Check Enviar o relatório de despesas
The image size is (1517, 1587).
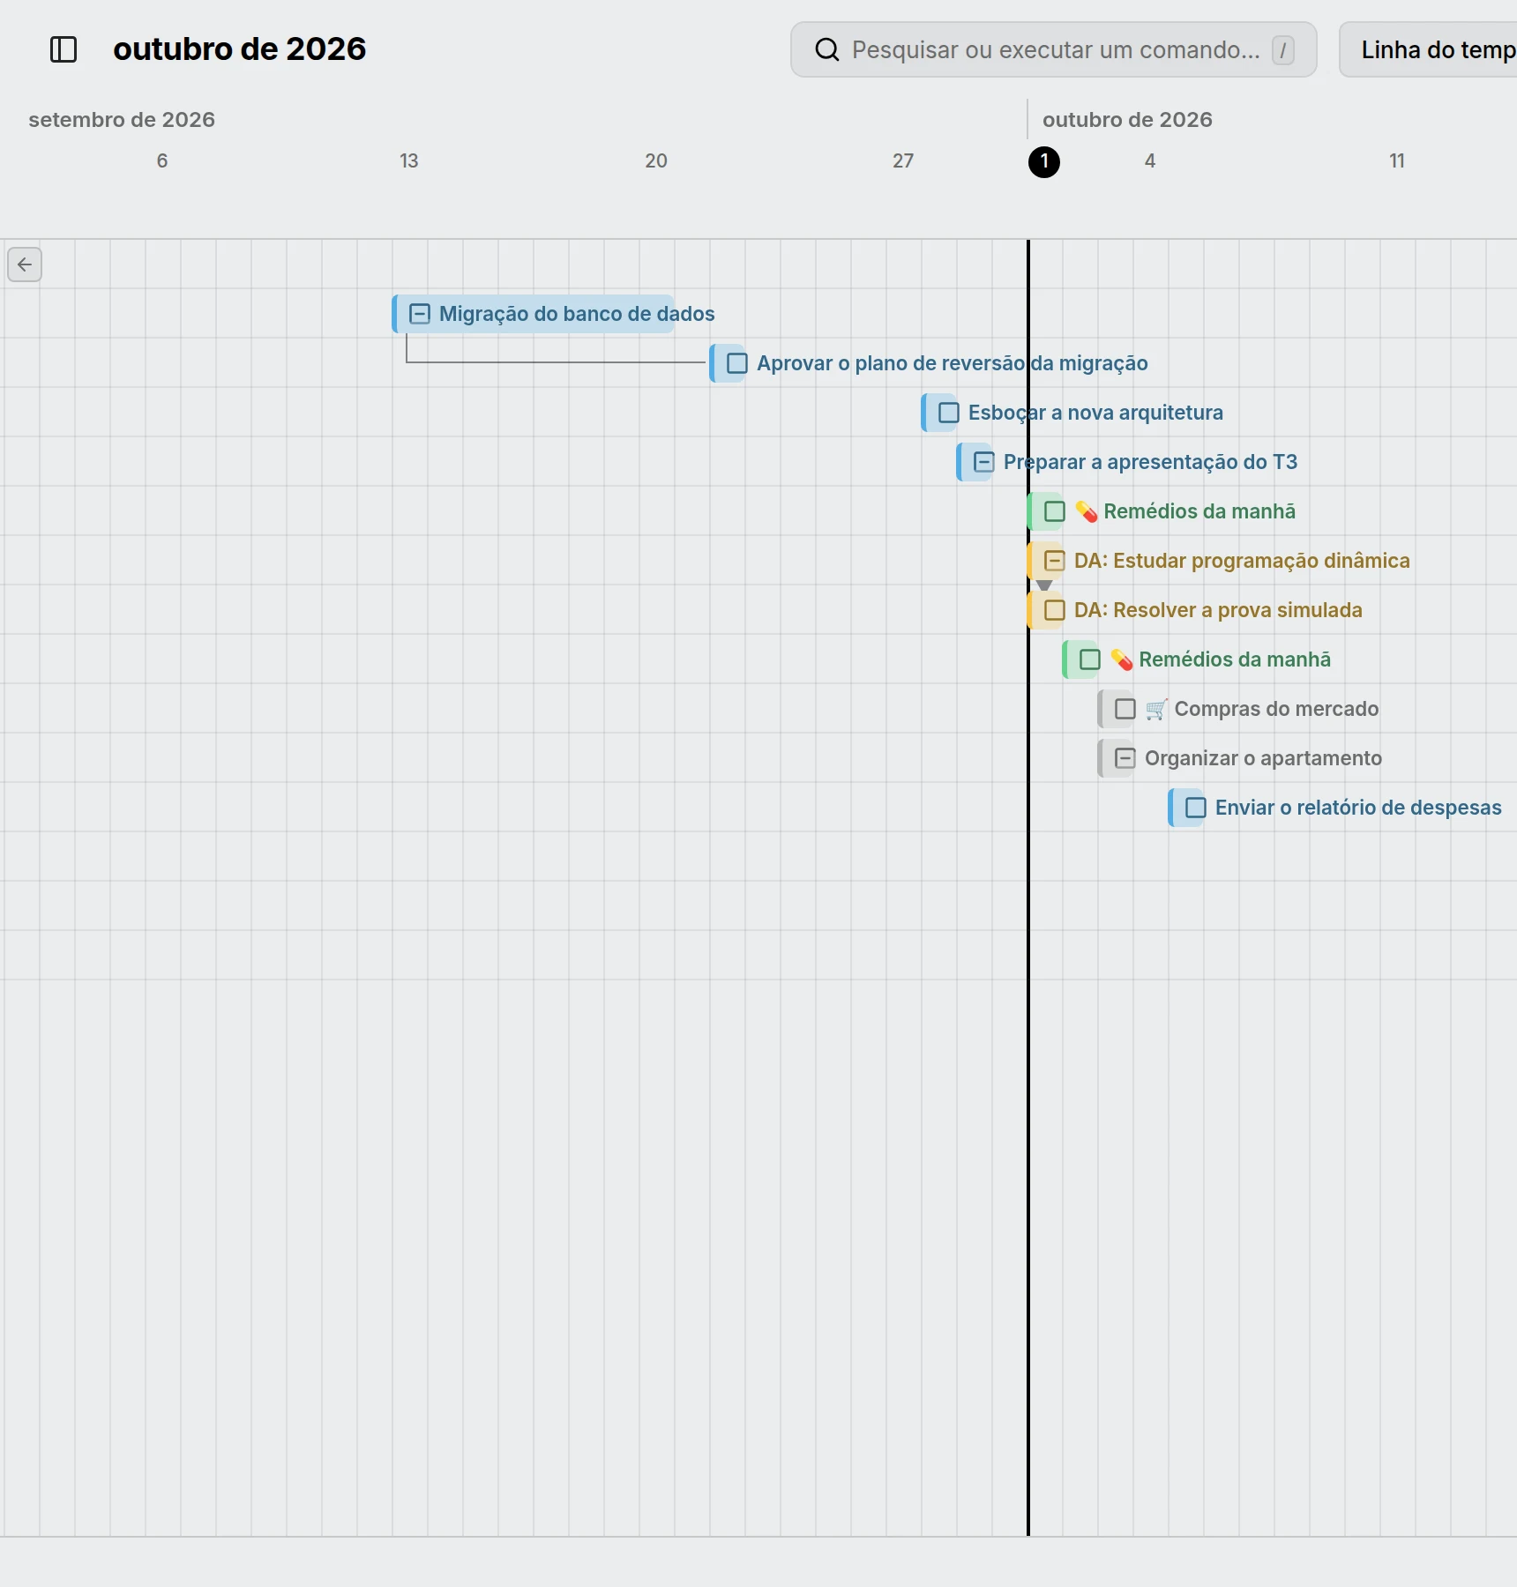[x=1196, y=808]
